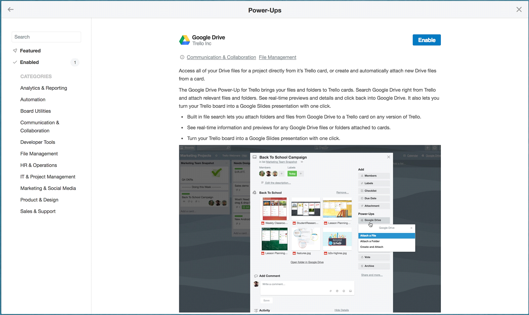Click the Search power-ups field
529x315 pixels.
[x=46, y=37]
